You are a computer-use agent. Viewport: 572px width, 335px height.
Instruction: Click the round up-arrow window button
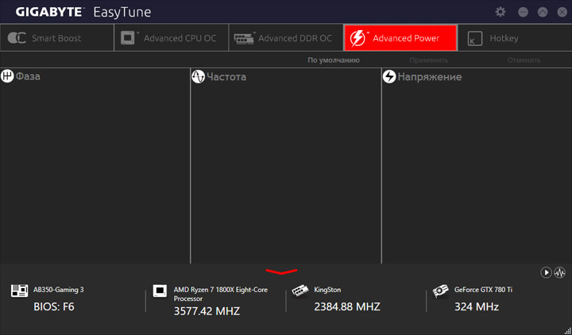543,12
